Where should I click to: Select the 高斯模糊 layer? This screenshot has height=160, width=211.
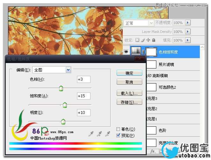(173, 76)
